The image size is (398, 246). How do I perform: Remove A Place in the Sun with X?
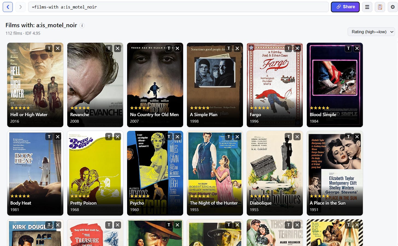pos(357,136)
